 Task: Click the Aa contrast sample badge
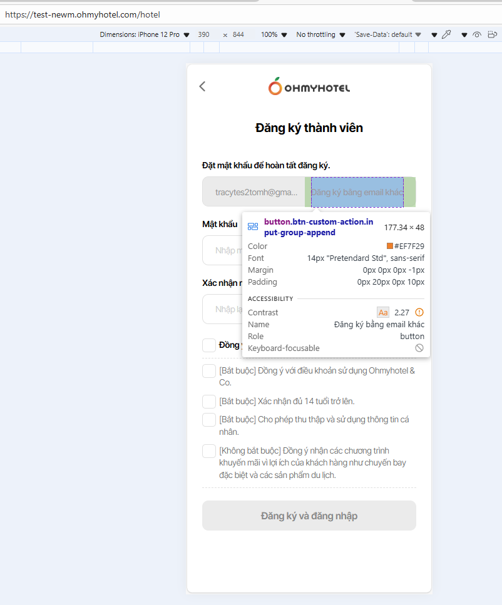(x=382, y=312)
